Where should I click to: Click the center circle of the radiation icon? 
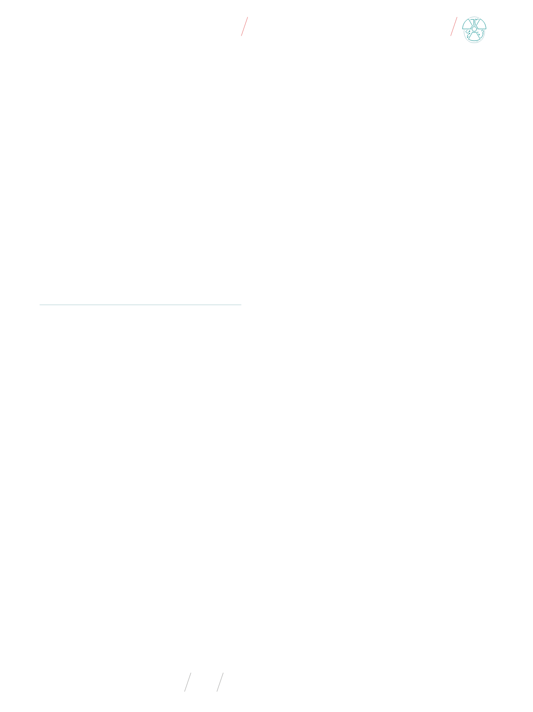(474, 29)
